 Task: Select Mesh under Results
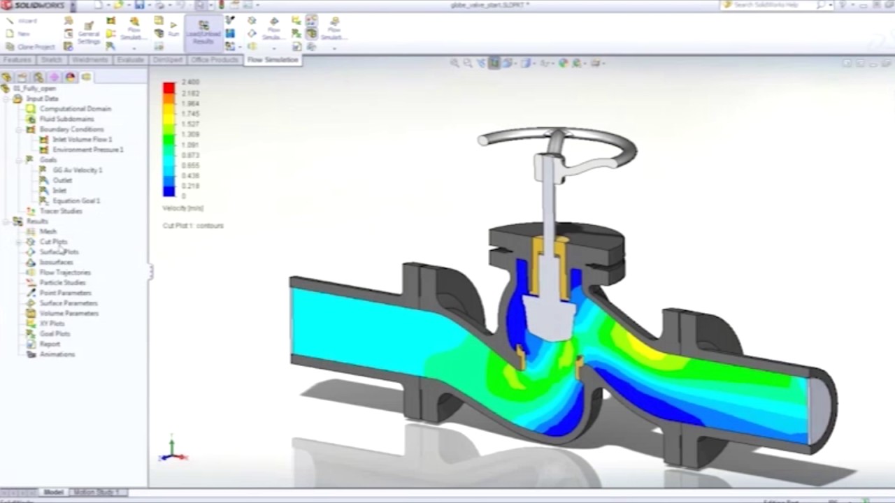click(x=48, y=232)
